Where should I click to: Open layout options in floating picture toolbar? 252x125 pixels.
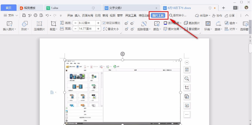[x=187, y=69]
